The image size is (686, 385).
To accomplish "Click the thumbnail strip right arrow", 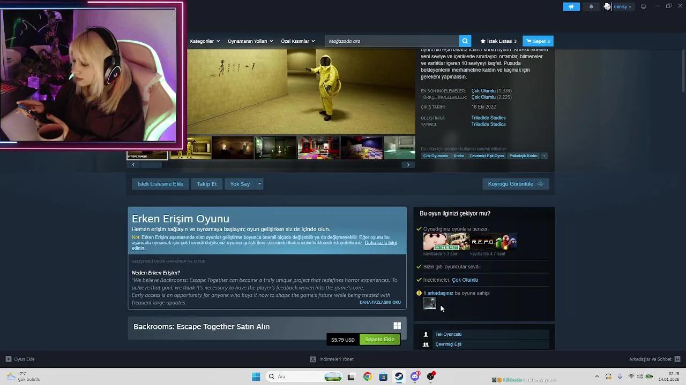I will point(408,165).
